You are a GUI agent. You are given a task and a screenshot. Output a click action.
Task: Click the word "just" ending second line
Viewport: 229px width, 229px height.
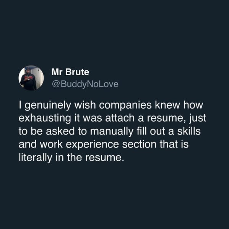tap(198, 119)
